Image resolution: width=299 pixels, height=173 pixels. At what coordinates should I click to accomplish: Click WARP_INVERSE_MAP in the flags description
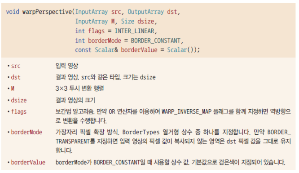tap(186, 111)
